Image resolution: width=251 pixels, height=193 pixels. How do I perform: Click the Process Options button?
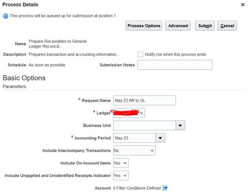click(x=144, y=26)
